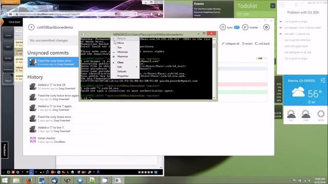Click Firefox back navigation arrow
The image size is (328, 184).
pos(6,14)
